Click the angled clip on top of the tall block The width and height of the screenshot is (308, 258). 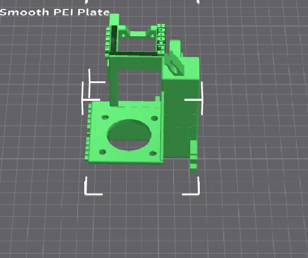click(x=175, y=63)
